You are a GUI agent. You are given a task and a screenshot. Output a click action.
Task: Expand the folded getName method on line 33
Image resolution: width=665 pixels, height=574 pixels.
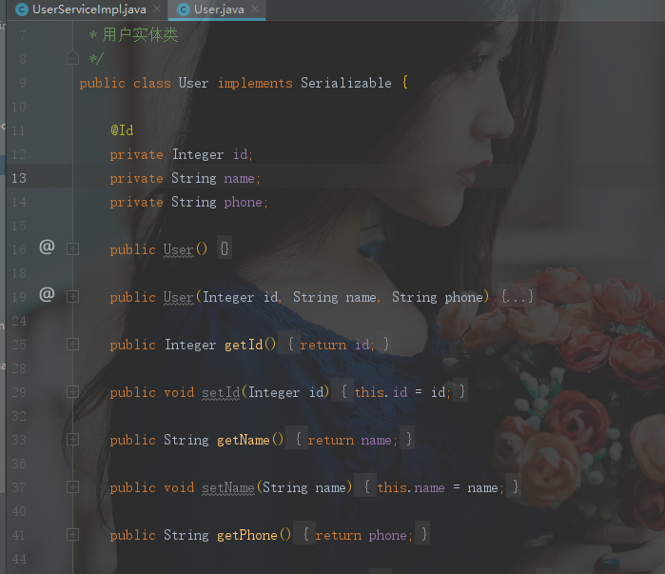coord(72,440)
